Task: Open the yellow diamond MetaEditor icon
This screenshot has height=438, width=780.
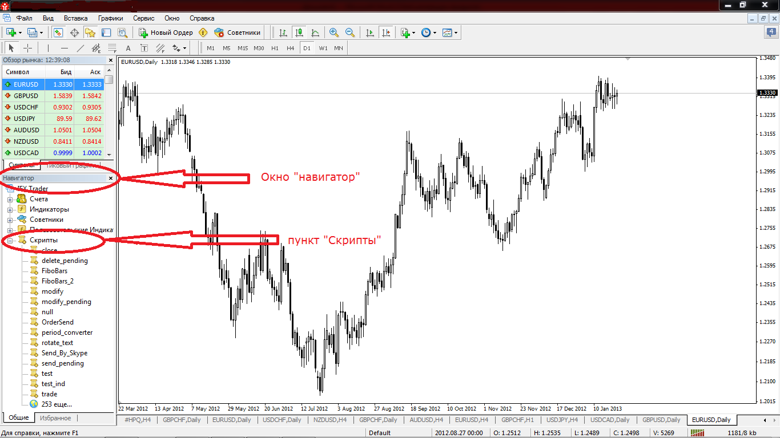Action: (x=203, y=33)
